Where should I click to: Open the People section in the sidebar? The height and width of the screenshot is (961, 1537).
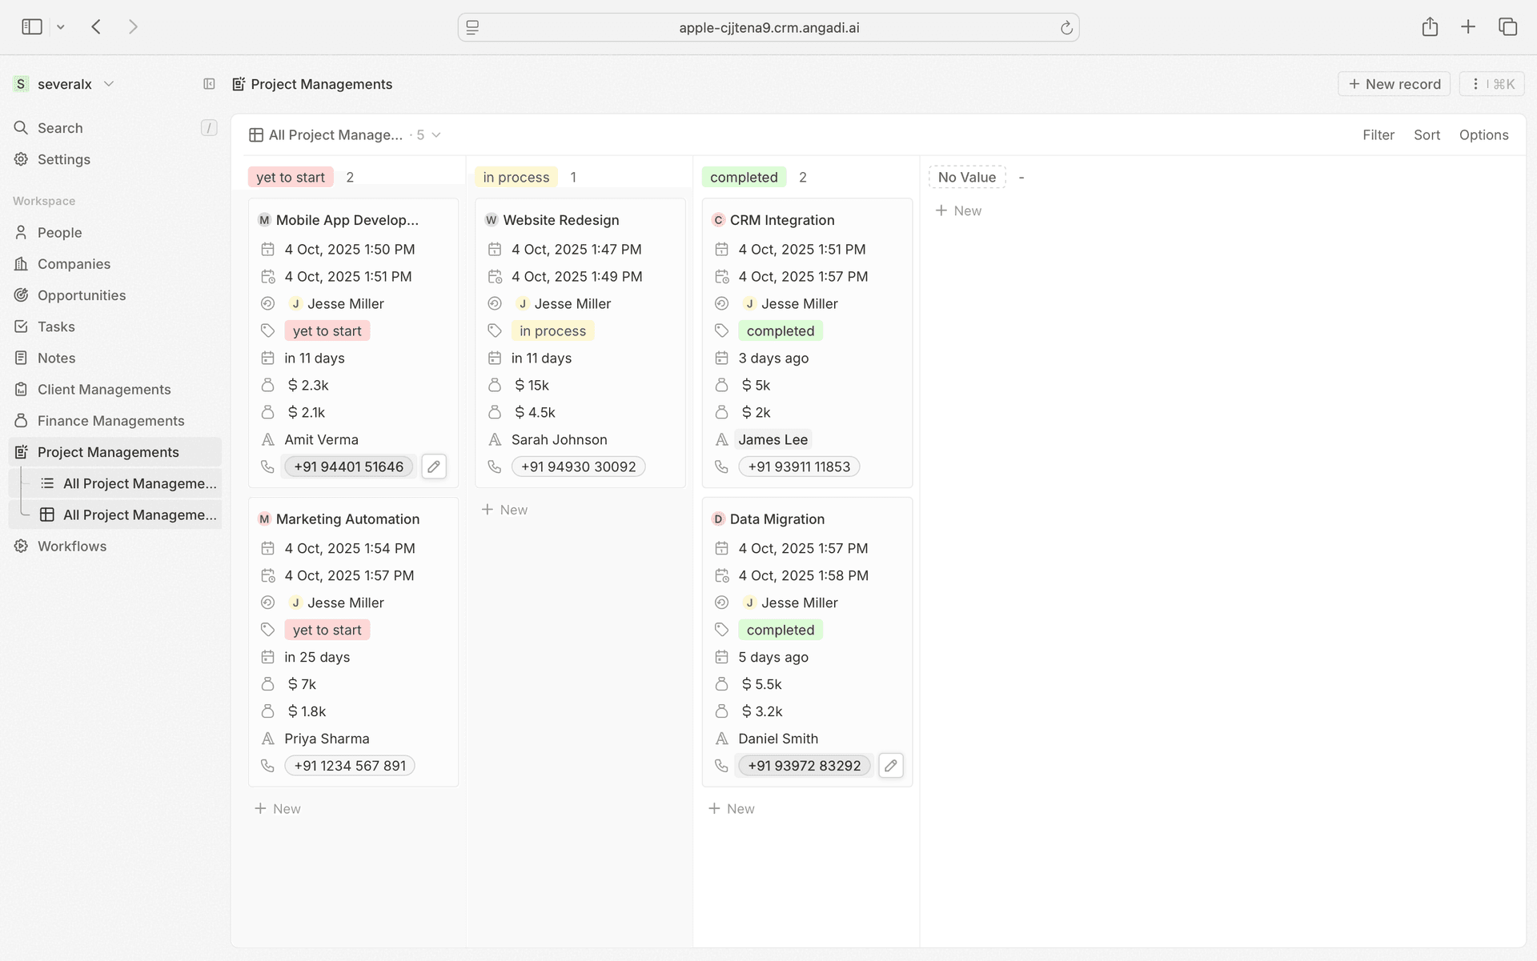pyautogui.click(x=59, y=232)
